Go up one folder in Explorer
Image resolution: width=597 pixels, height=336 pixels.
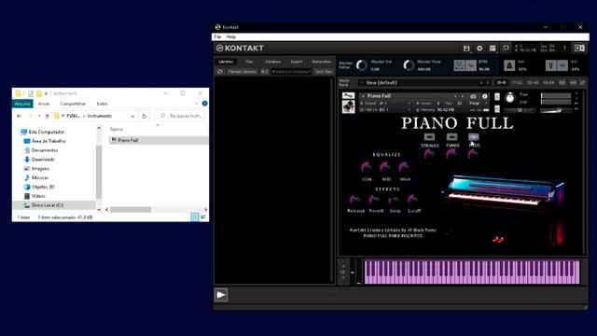coord(48,116)
